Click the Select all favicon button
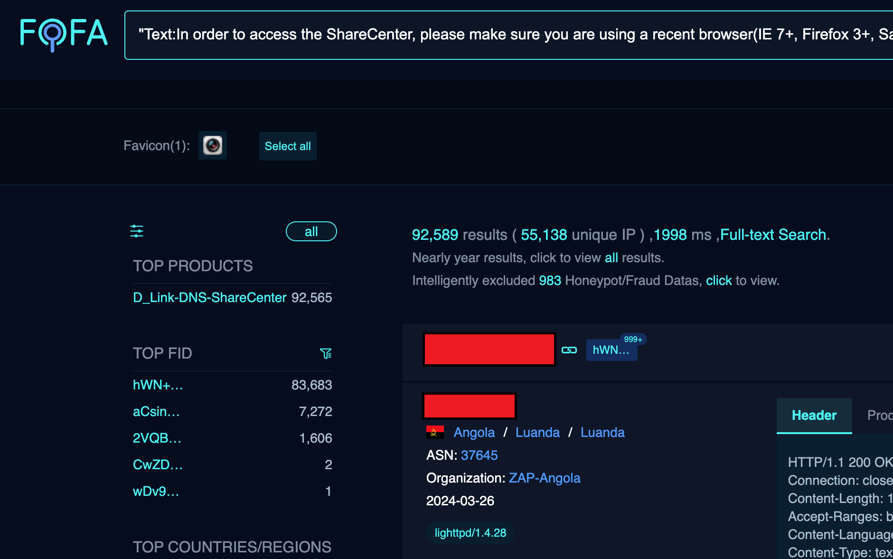The image size is (893, 559). pos(287,146)
